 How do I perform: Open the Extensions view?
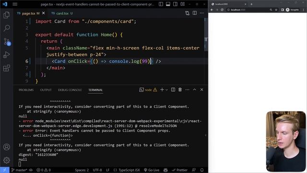pyautogui.click(x=7, y=68)
